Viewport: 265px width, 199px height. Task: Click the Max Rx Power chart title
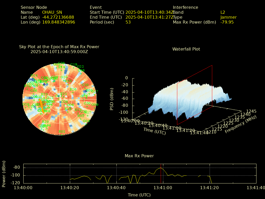(x=139, y=156)
